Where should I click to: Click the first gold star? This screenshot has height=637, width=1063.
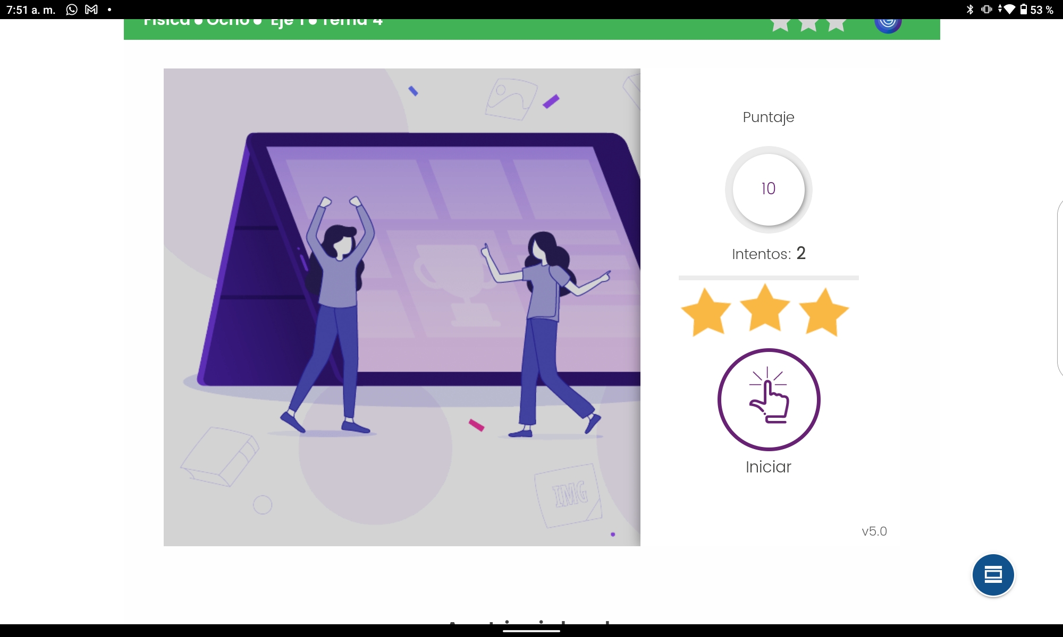pos(706,313)
